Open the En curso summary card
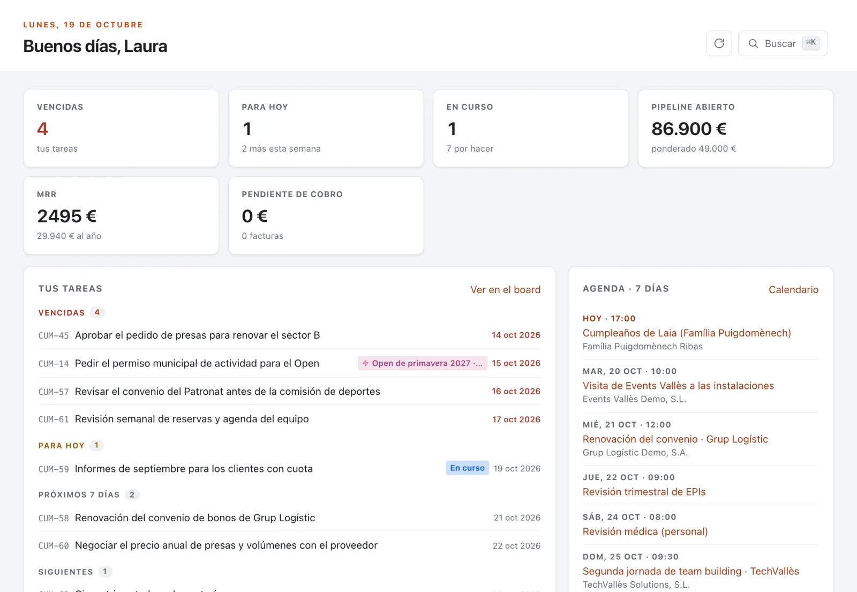This screenshot has width=857, height=592. click(x=531, y=128)
